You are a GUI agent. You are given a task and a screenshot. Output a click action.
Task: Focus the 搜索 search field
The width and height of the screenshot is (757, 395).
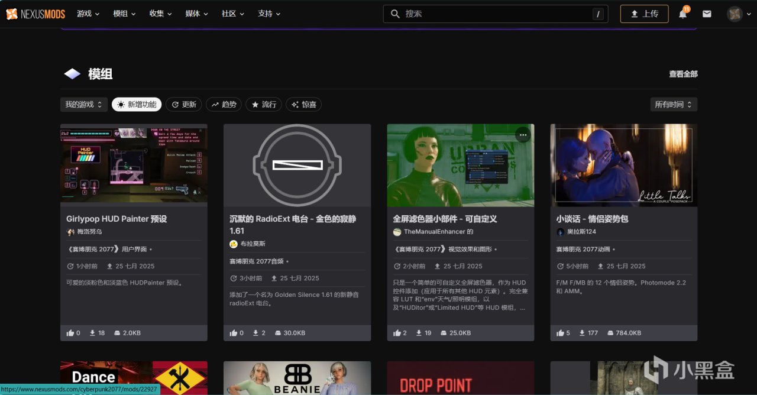pyautogui.click(x=496, y=14)
